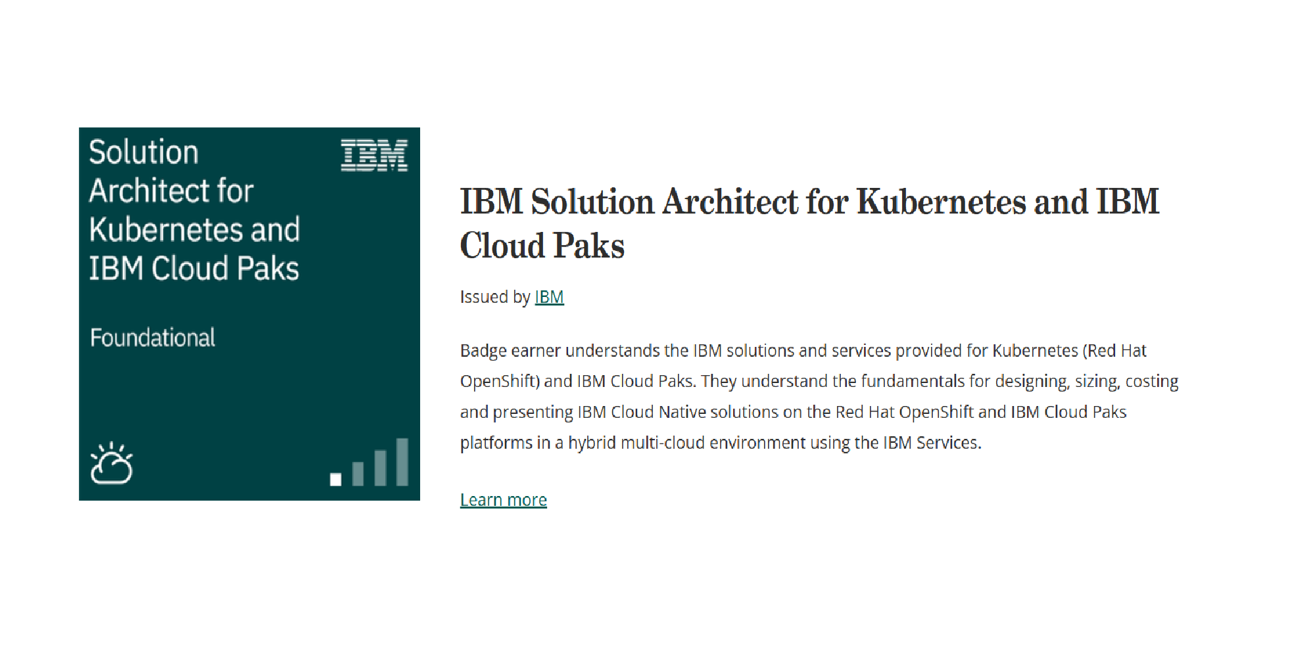Click "Cloud Paks" in the main heading
This screenshot has height=657, width=1315.
point(542,246)
